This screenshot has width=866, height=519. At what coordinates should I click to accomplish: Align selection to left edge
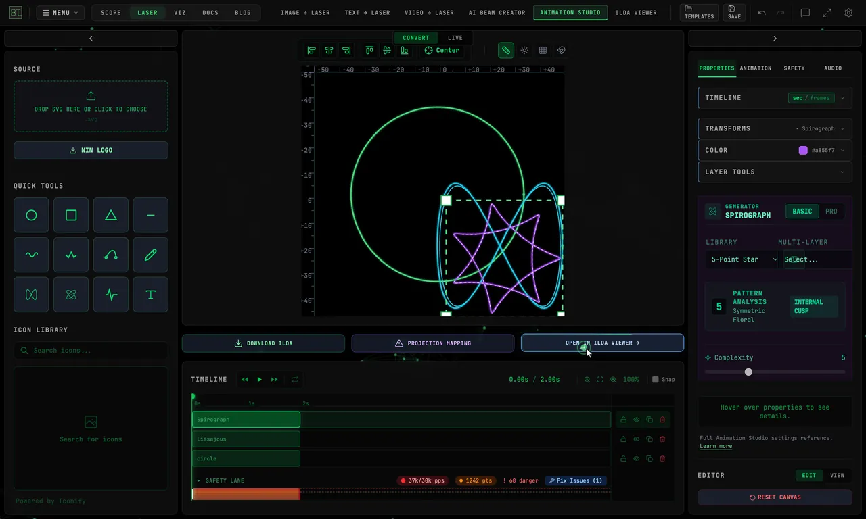(311, 50)
